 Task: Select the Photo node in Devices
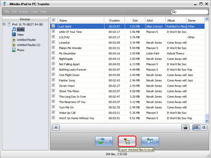point(21,50)
